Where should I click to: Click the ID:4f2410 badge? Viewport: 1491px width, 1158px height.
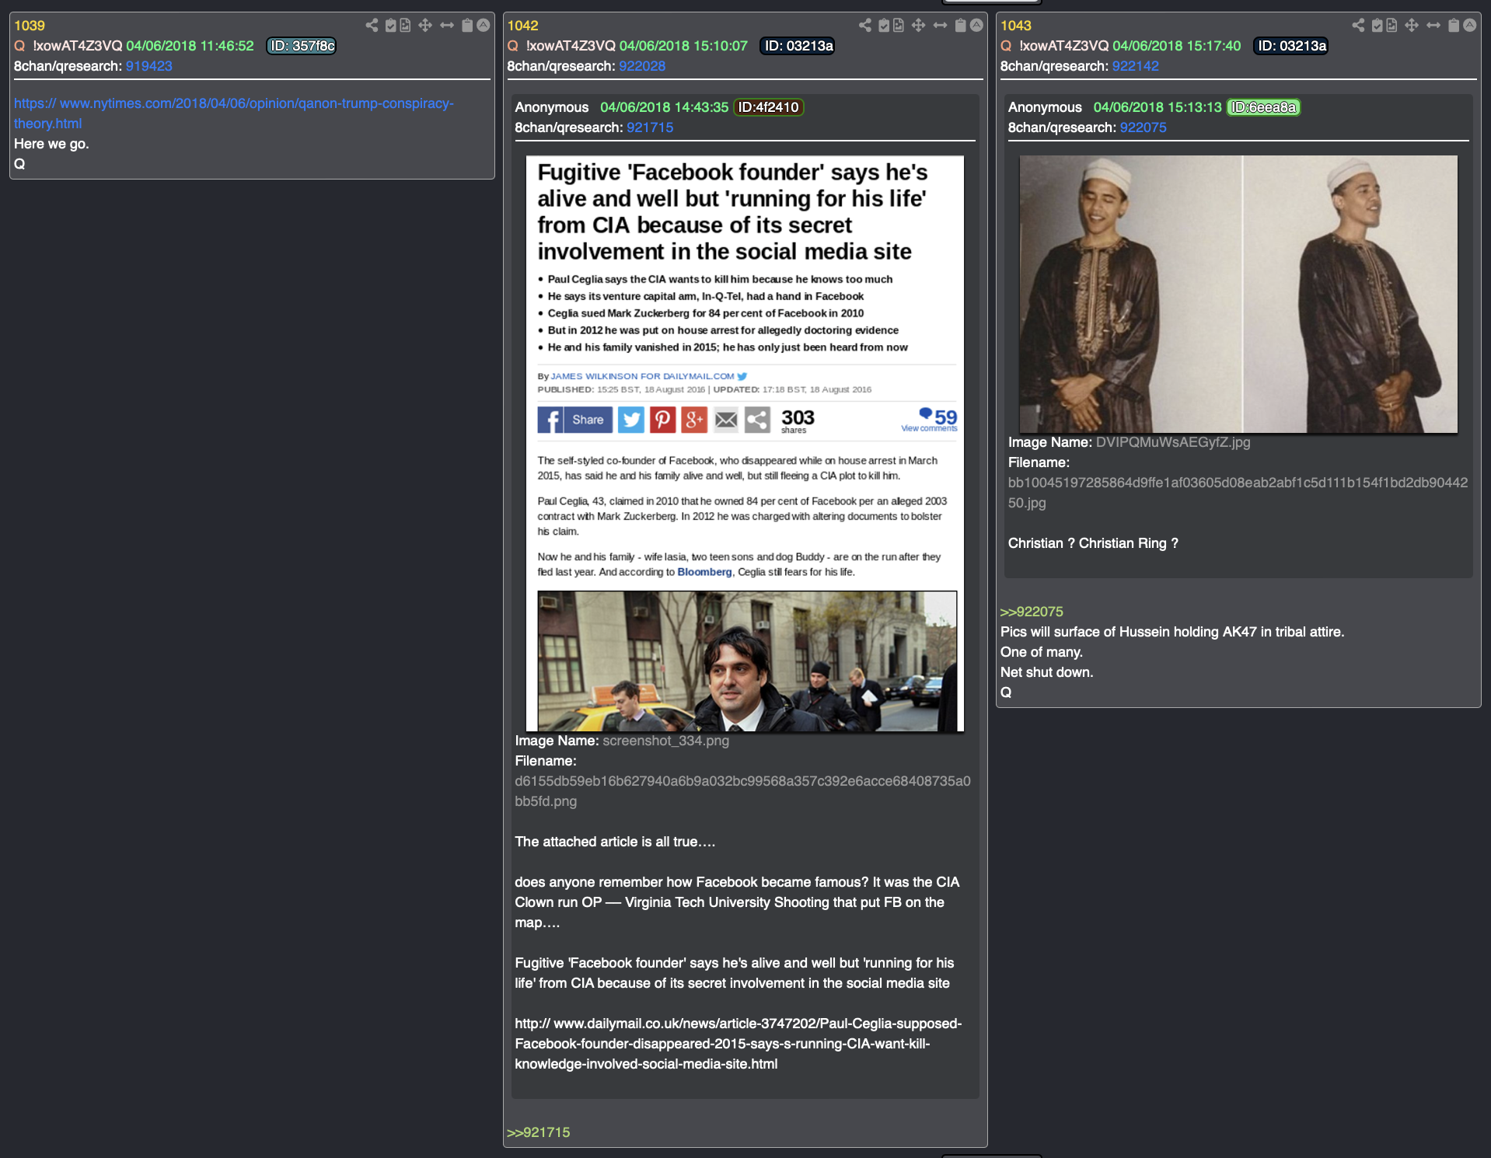point(768,107)
